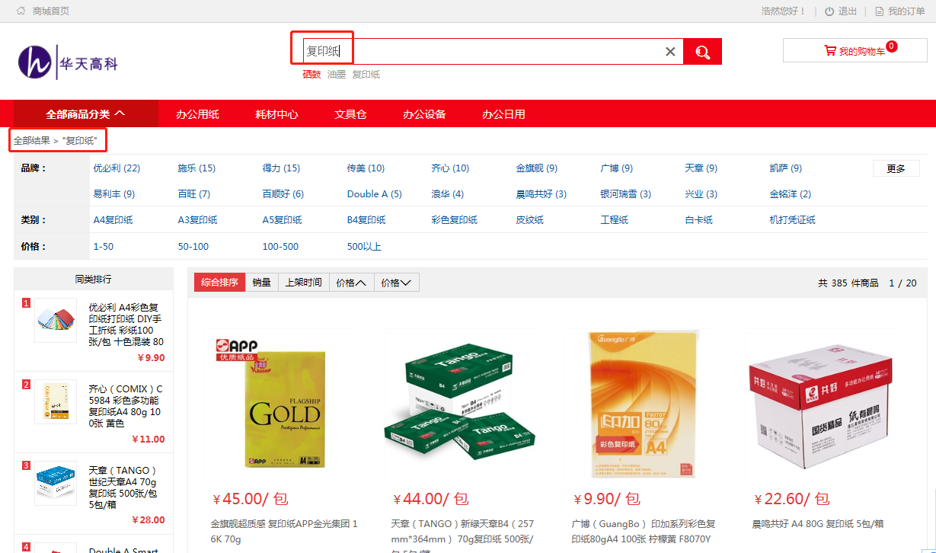Filter by brand Double A (5)
The height and width of the screenshot is (553, 936).
375,194
